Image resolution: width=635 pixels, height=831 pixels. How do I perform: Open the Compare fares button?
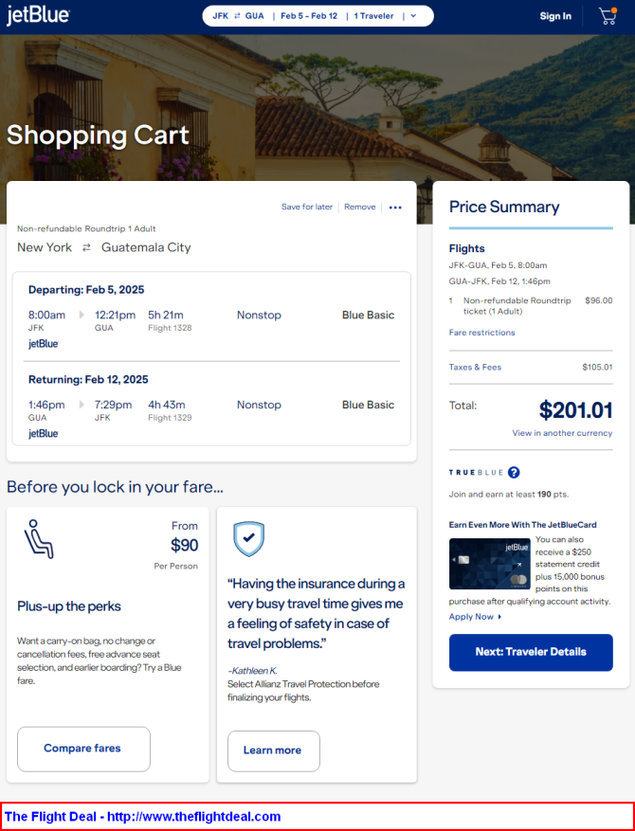click(x=83, y=749)
